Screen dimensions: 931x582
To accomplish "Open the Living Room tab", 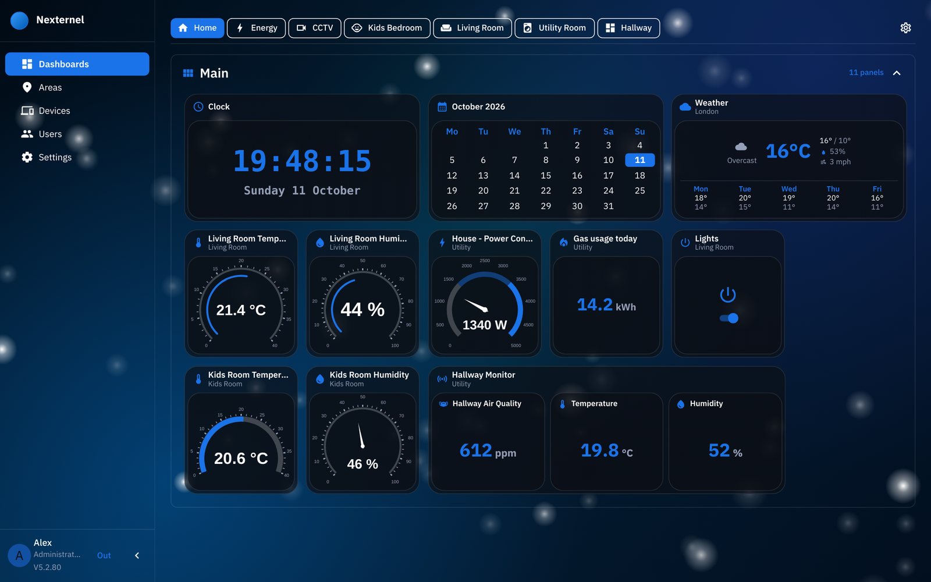I will coord(472,28).
